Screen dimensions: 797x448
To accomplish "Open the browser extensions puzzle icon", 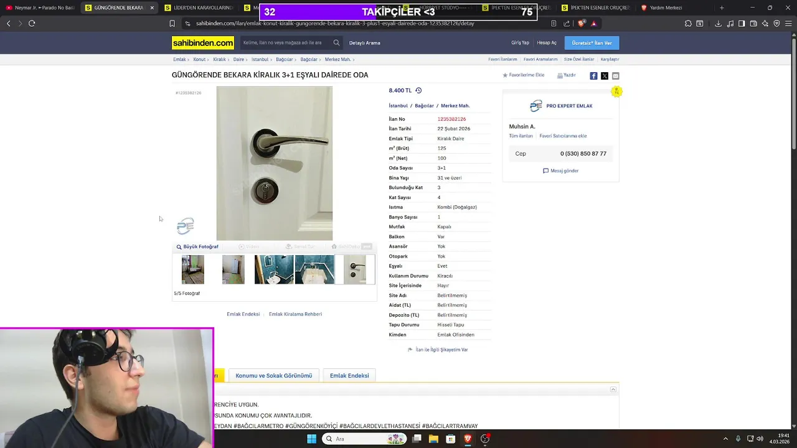I will pyautogui.click(x=688, y=24).
